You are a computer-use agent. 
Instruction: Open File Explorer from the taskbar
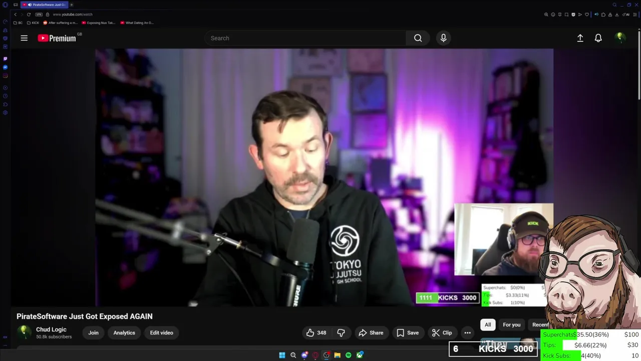(338, 355)
